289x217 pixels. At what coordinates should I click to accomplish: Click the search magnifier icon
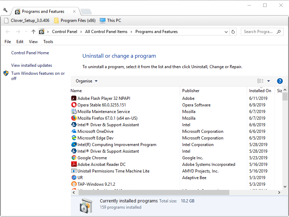pos(279,32)
